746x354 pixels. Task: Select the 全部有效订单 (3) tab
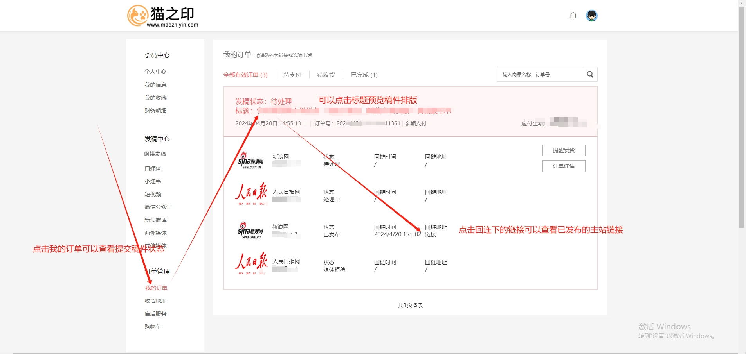point(245,75)
